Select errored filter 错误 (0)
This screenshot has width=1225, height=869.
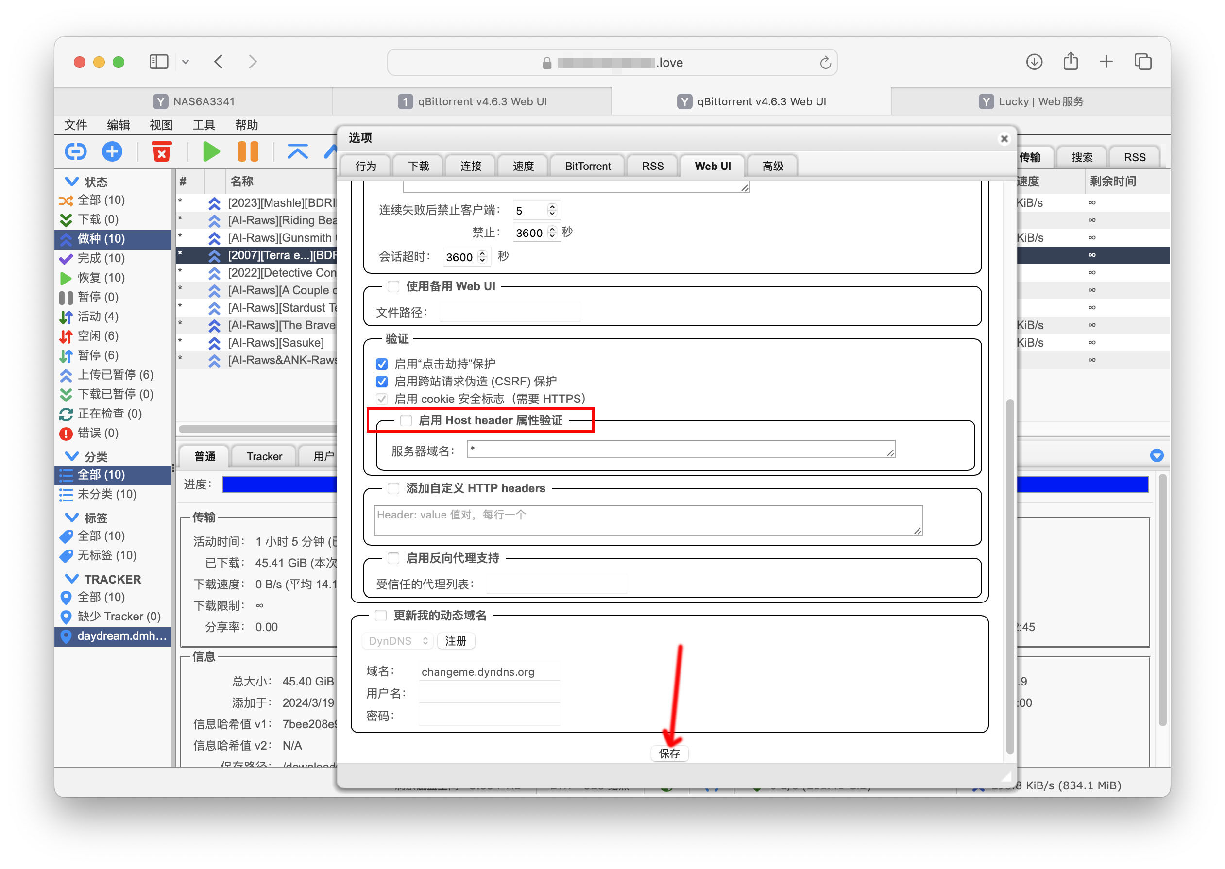[x=112, y=434]
